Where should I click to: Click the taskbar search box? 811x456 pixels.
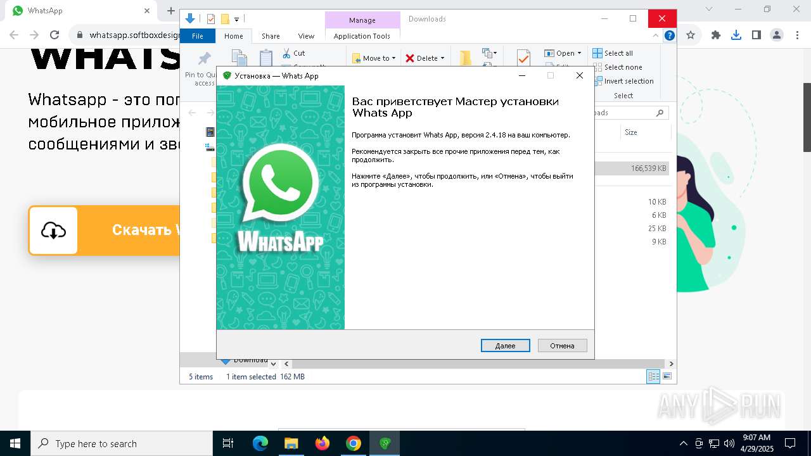(x=122, y=443)
